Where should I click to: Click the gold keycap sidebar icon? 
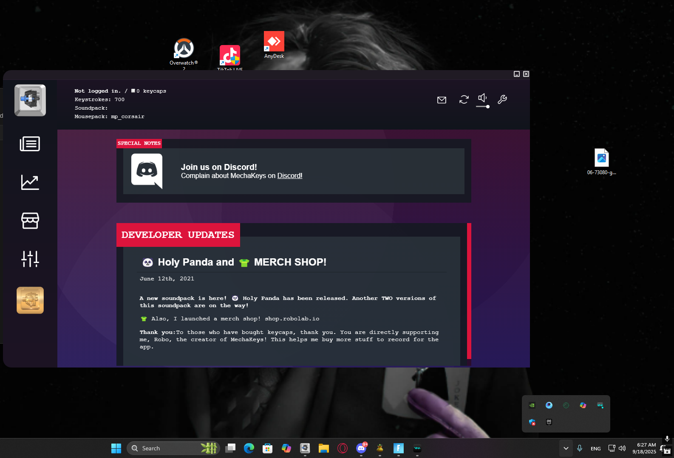pos(30,300)
